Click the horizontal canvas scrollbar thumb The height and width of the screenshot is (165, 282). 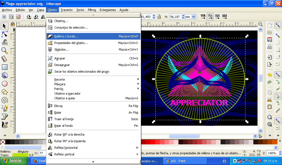184,136
